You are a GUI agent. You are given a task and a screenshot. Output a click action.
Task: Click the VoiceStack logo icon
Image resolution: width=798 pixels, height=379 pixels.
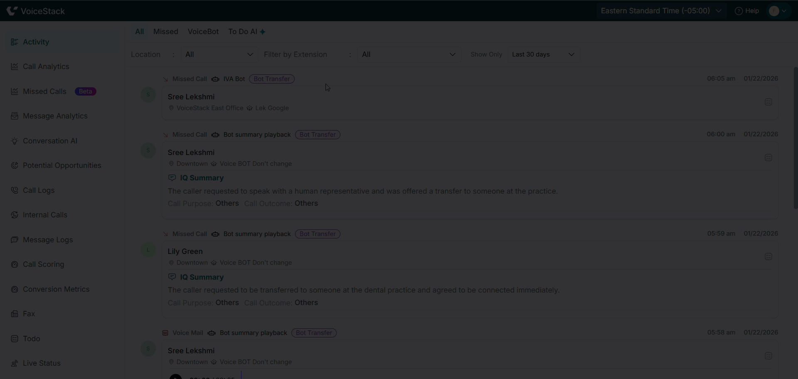tap(12, 11)
